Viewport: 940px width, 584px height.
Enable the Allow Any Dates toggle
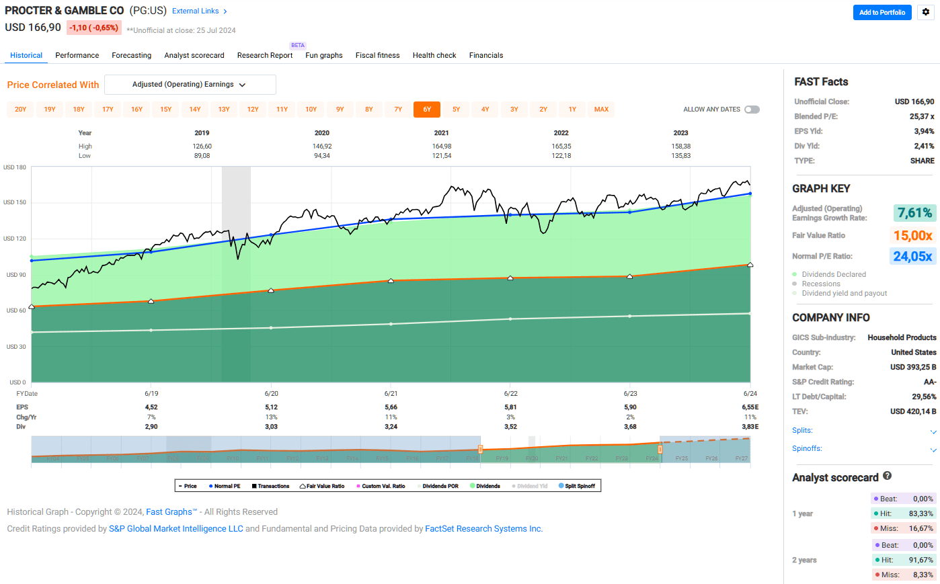[x=752, y=109]
